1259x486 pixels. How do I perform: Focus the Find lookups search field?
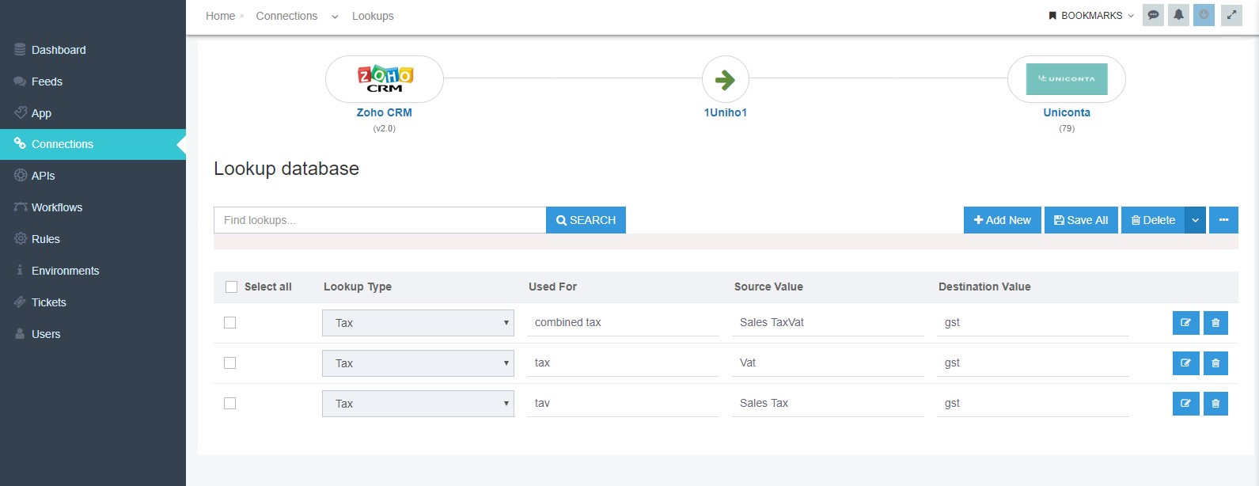click(x=380, y=220)
